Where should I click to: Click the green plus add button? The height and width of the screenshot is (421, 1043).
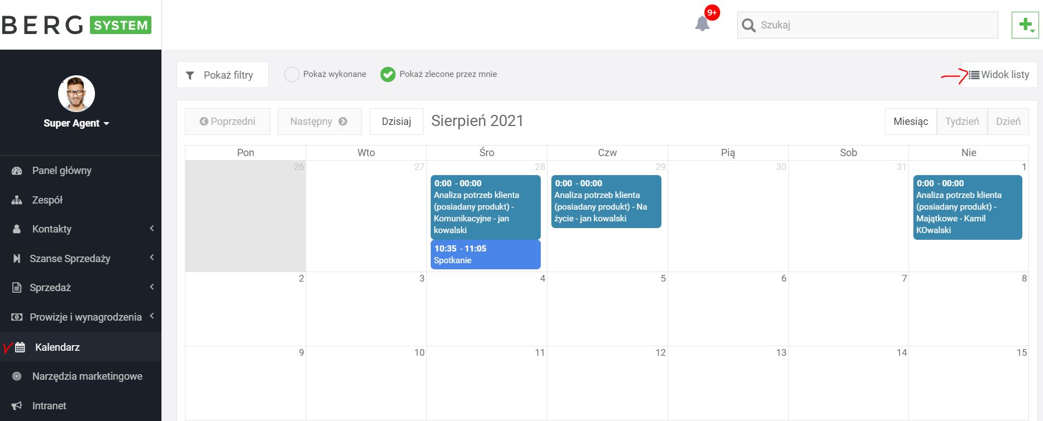click(x=1025, y=25)
